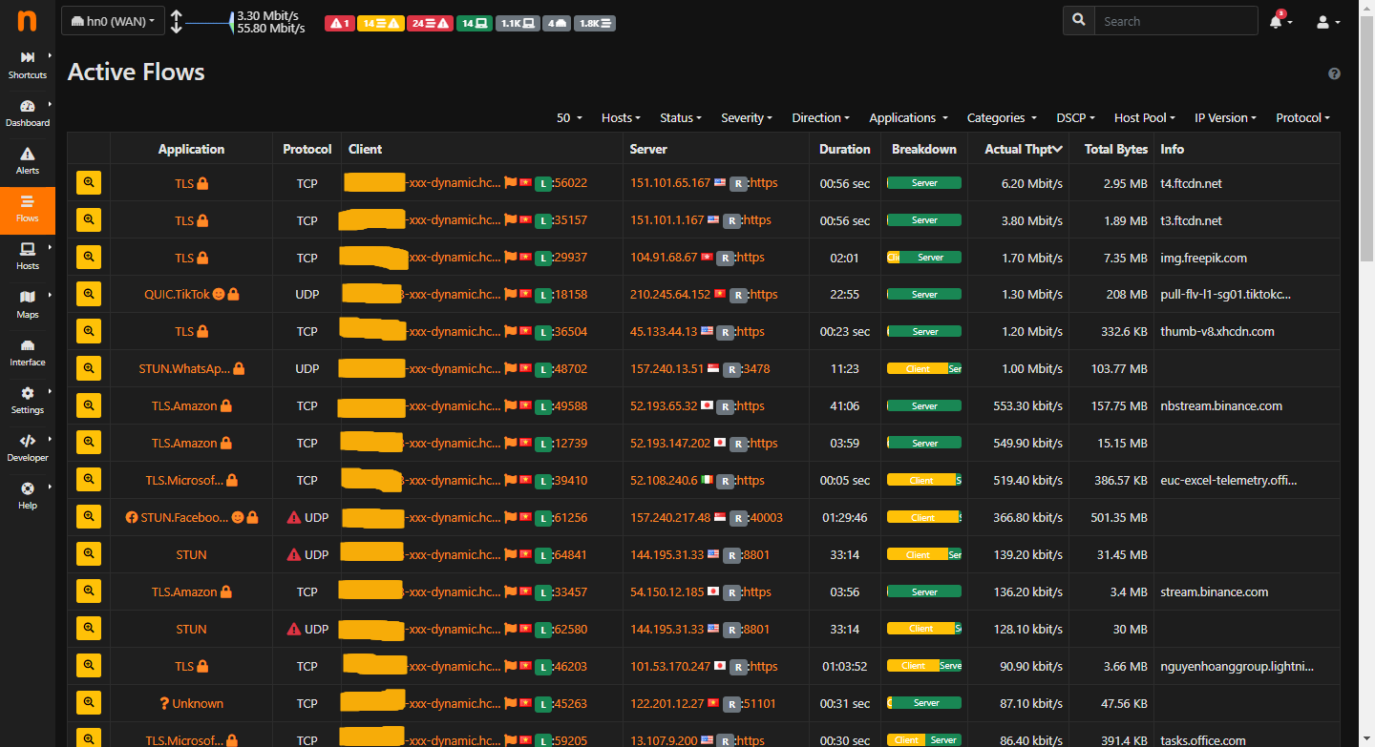
Task: Open the QUIC.TikTok application link
Action: (177, 295)
